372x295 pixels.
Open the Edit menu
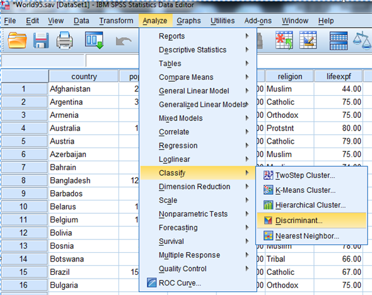point(32,21)
